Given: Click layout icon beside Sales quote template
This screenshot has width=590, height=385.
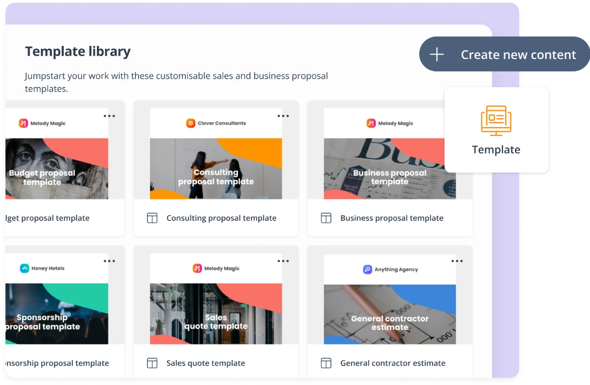Looking at the screenshot, I should click(152, 363).
